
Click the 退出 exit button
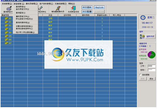pyautogui.click(x=152, y=79)
